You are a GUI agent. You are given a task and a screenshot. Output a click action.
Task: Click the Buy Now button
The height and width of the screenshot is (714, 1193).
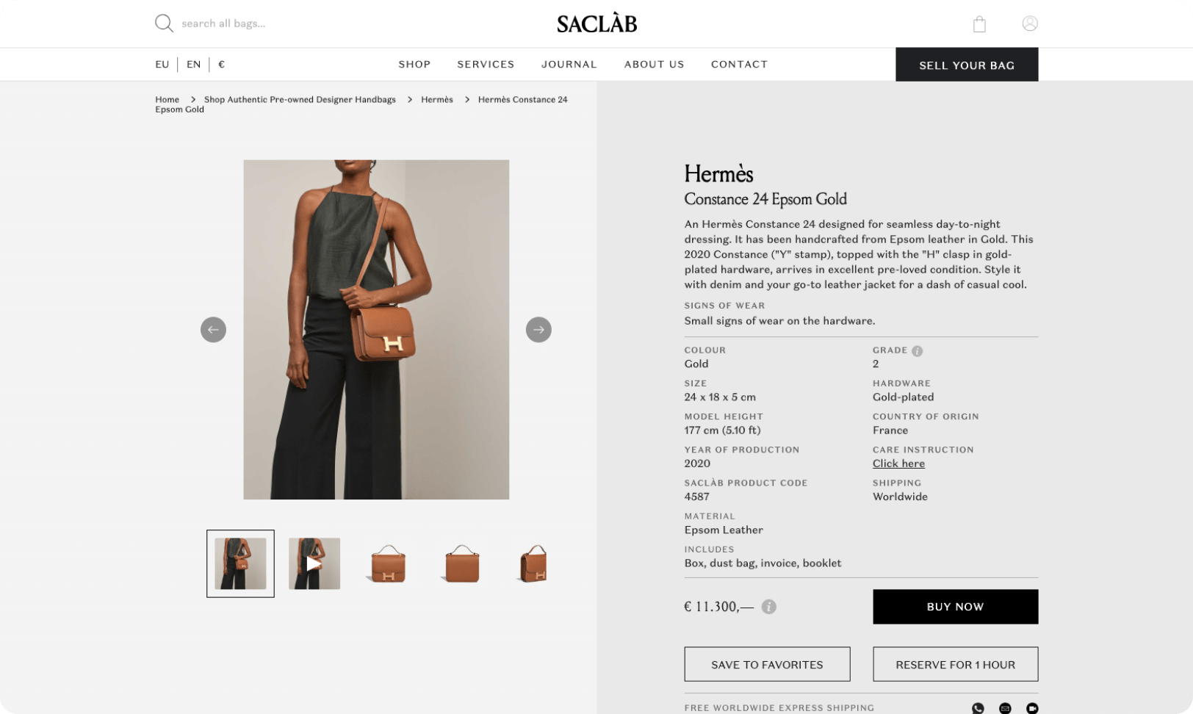(x=955, y=607)
